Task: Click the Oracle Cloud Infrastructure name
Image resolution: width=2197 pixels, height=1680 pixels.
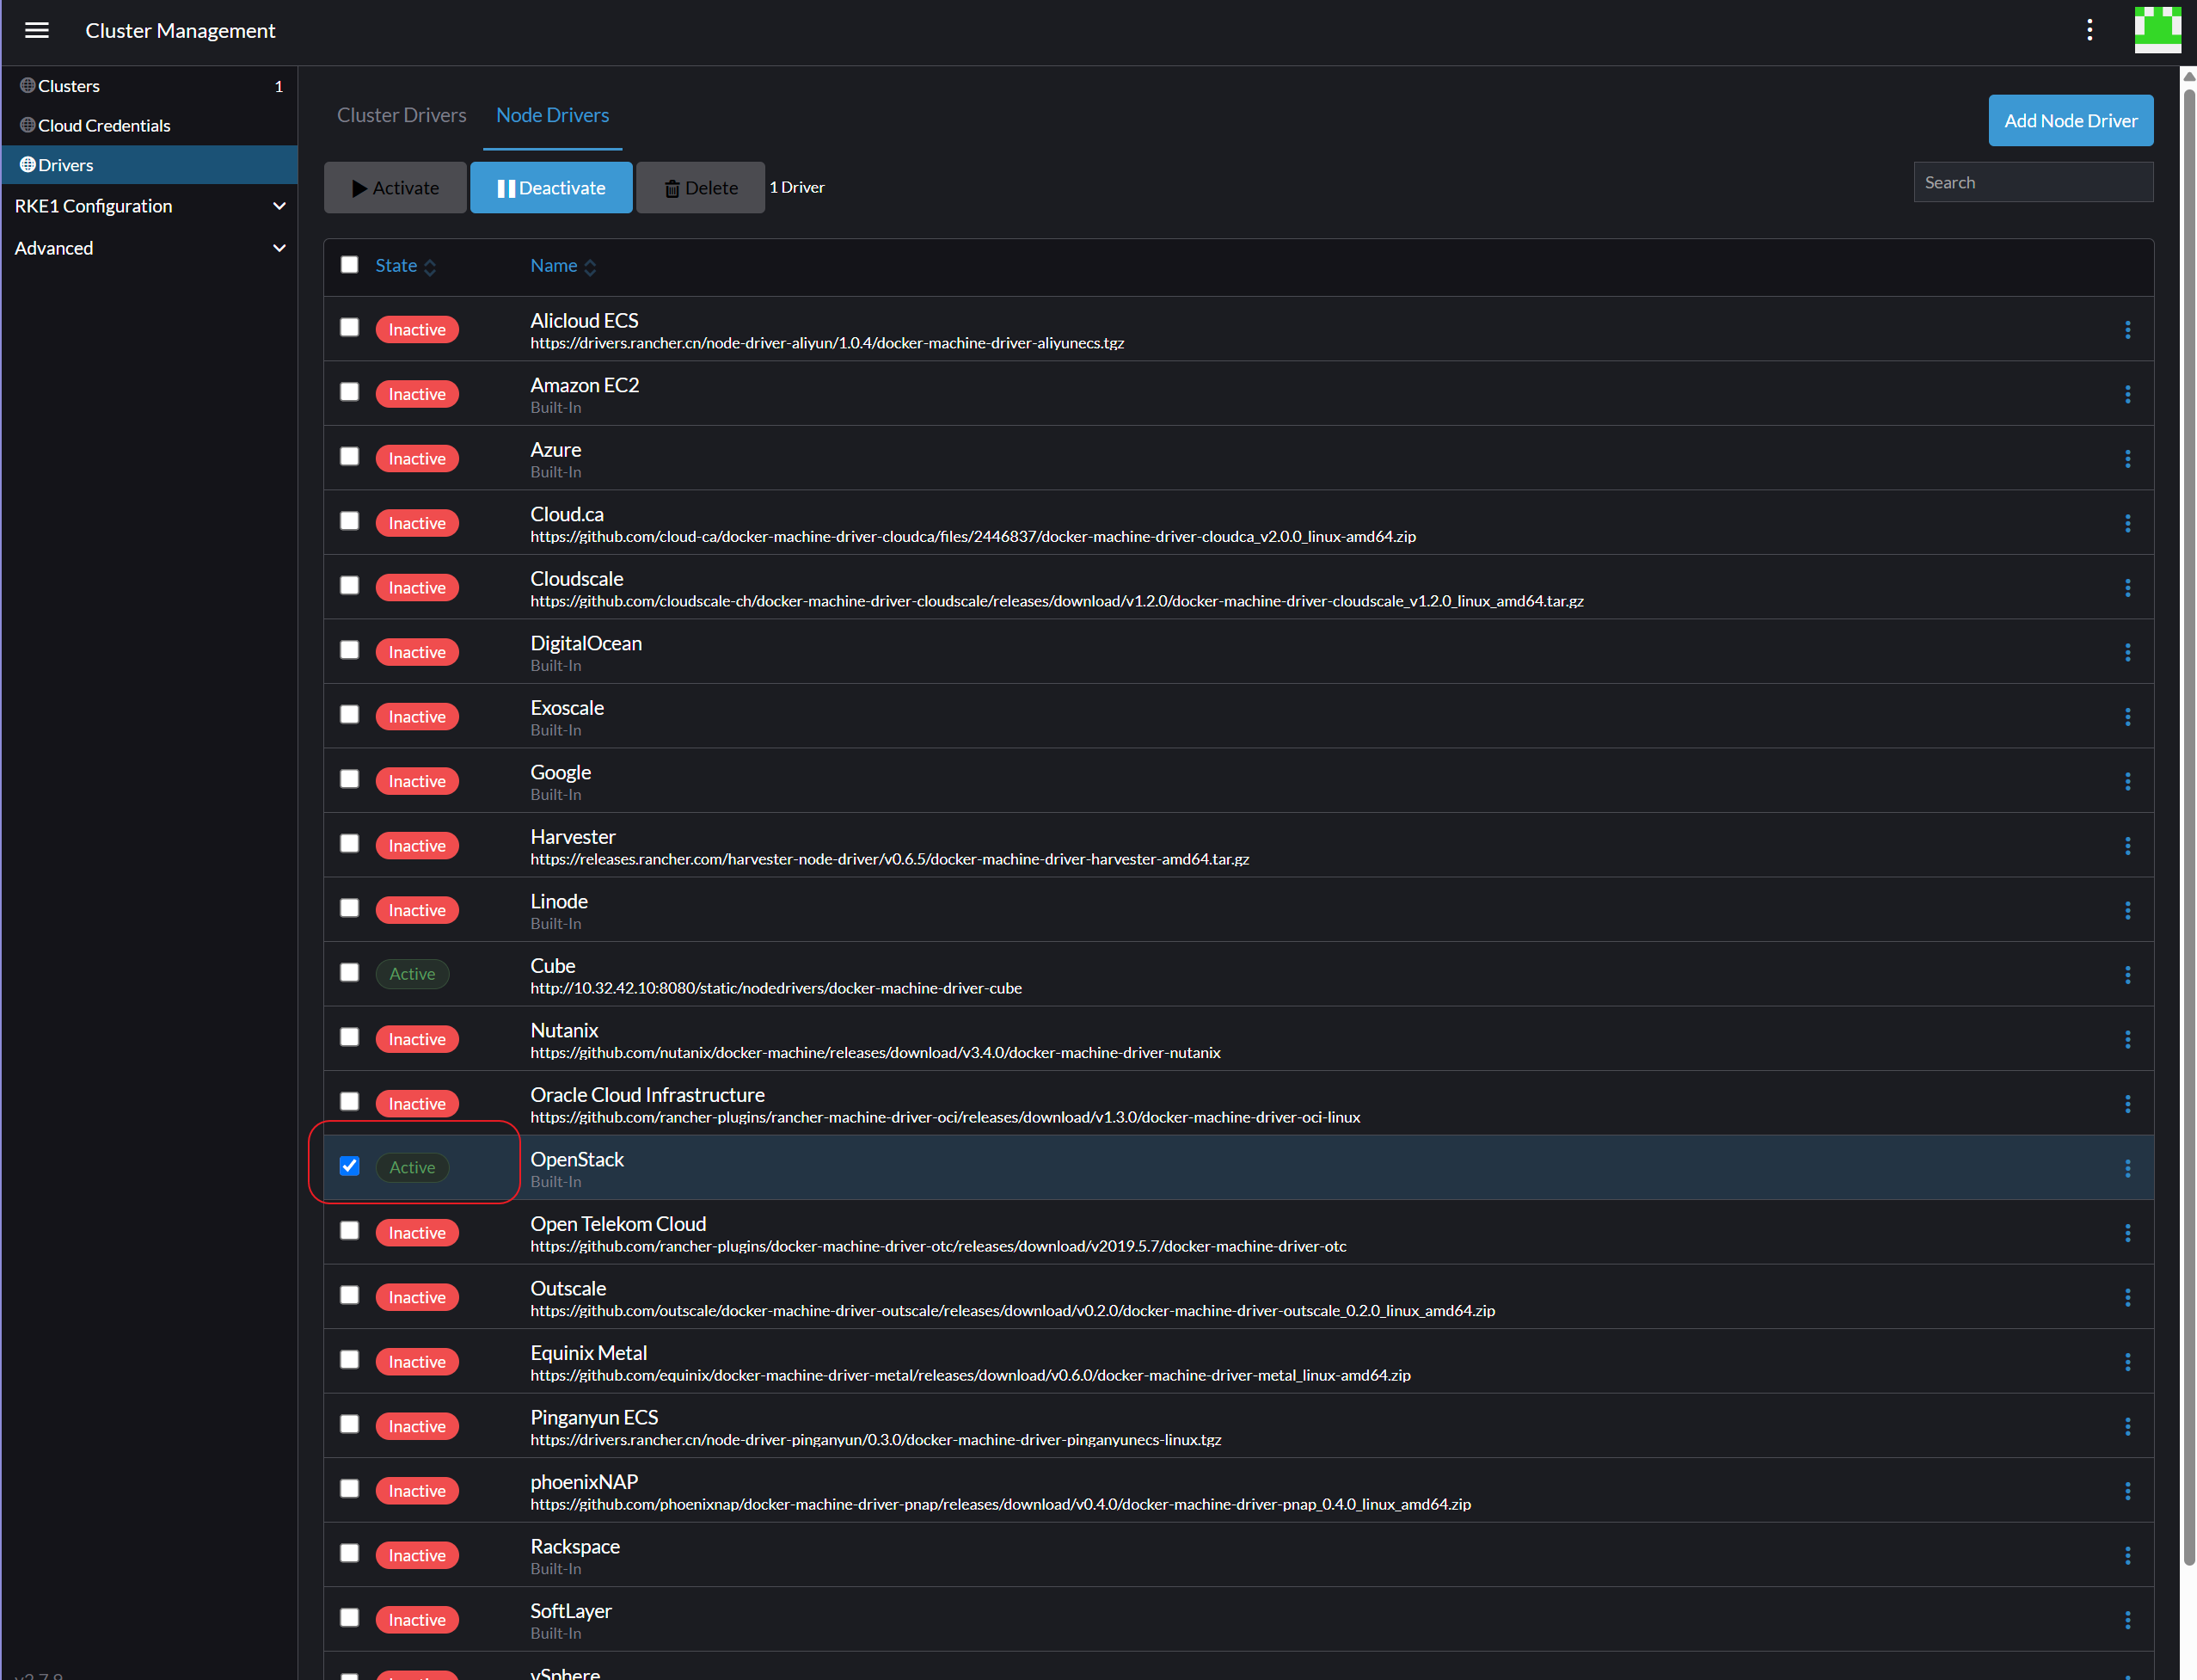Action: 647,1095
